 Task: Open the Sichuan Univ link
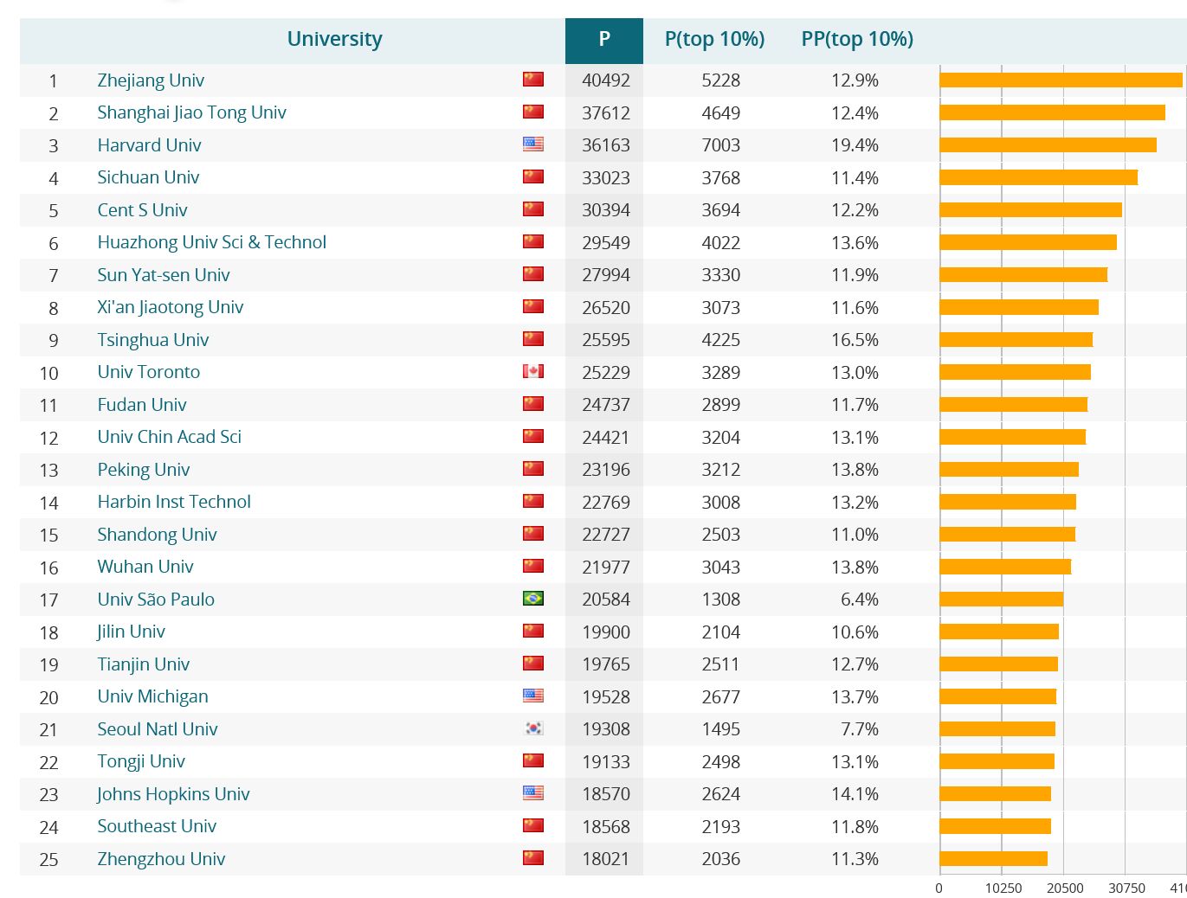coord(148,177)
